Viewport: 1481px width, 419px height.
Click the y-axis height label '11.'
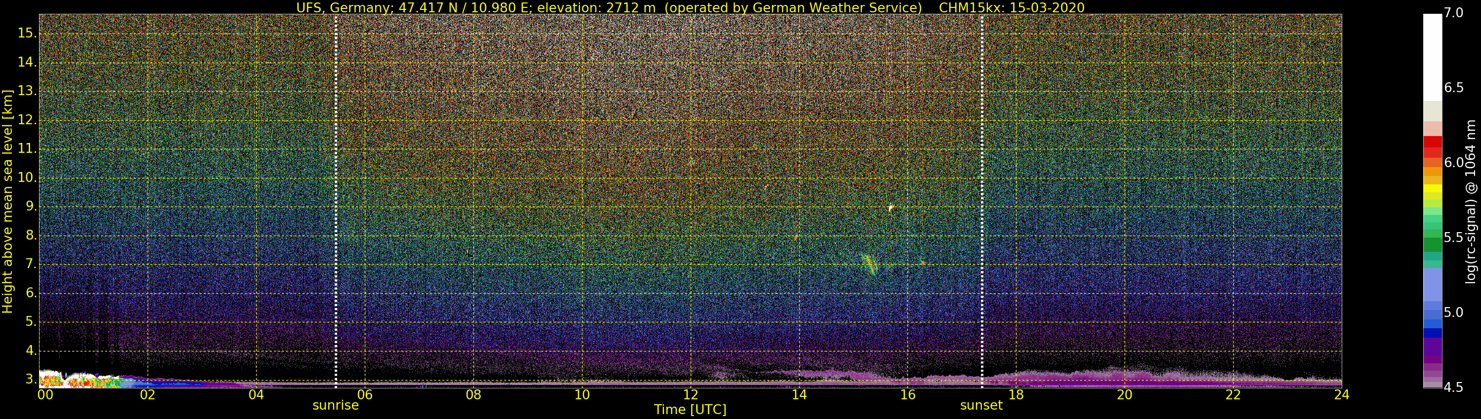pos(27,149)
